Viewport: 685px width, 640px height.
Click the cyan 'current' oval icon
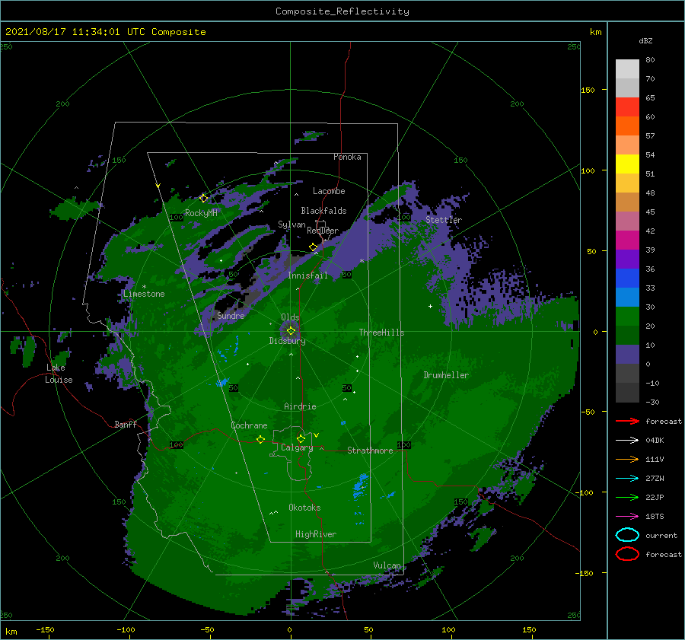click(627, 535)
